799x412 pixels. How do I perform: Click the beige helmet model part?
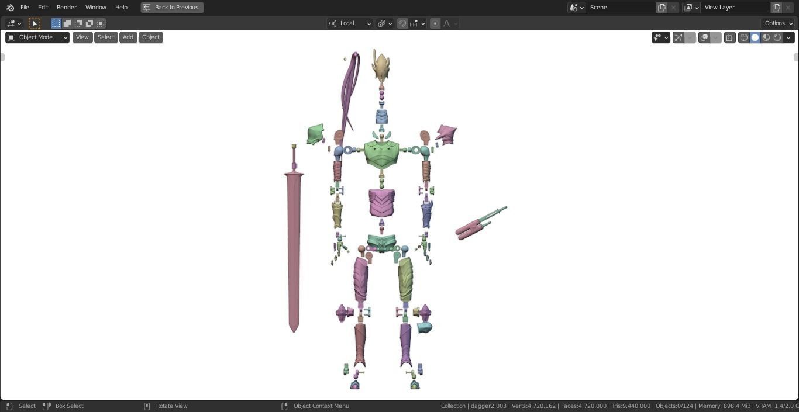pos(381,67)
